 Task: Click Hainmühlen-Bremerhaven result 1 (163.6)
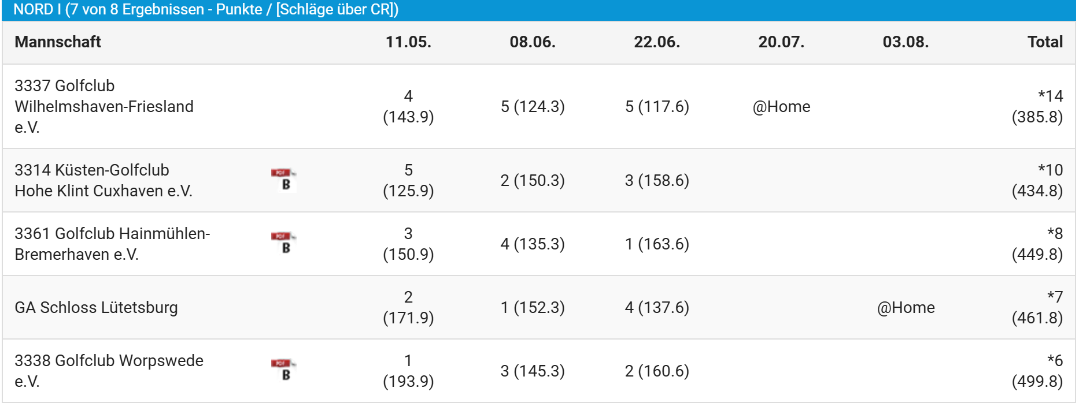point(657,244)
